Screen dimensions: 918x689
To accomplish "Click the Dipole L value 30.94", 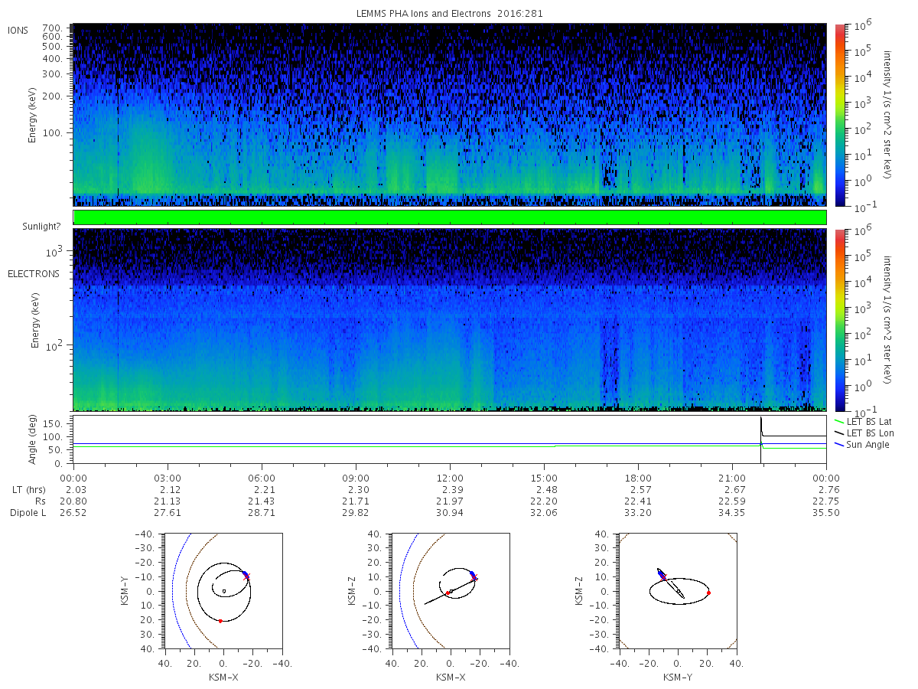I will click(x=450, y=512).
